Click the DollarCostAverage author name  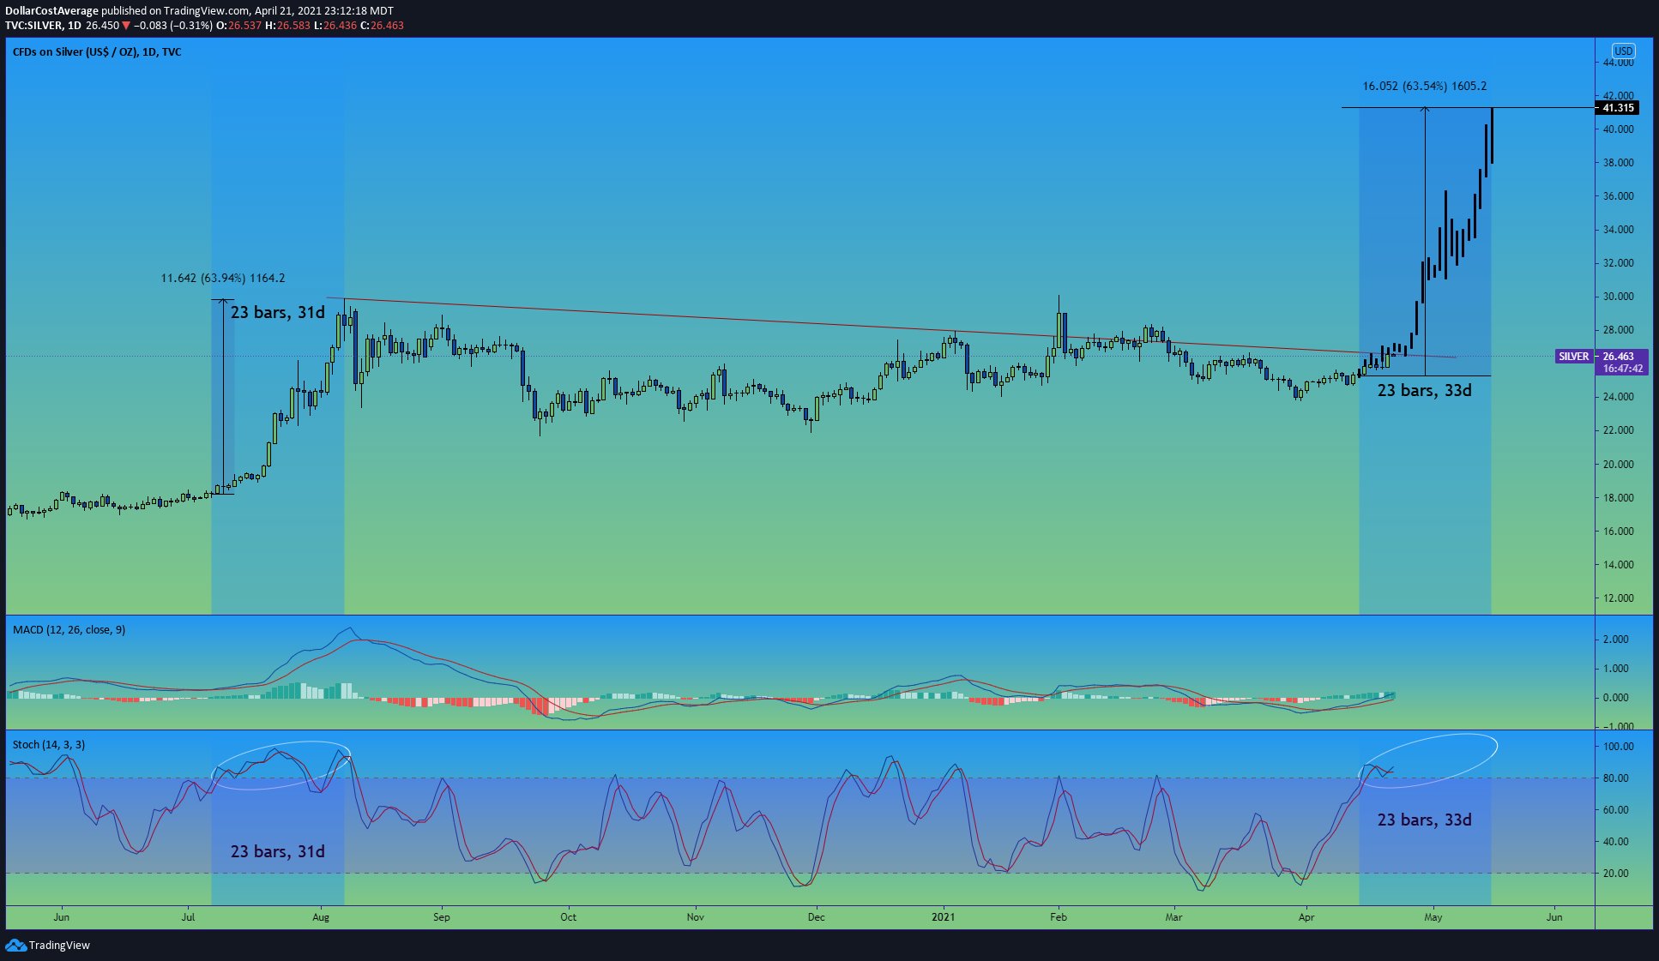tap(51, 11)
